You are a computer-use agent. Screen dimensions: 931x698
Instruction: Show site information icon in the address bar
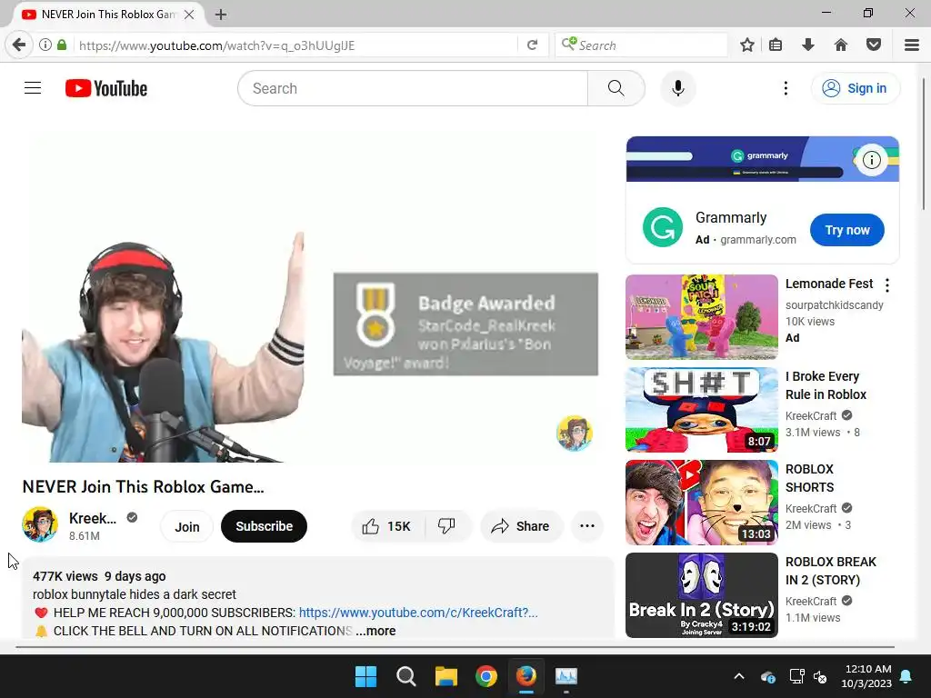coord(45,45)
